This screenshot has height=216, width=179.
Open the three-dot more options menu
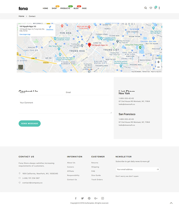click(159, 8)
